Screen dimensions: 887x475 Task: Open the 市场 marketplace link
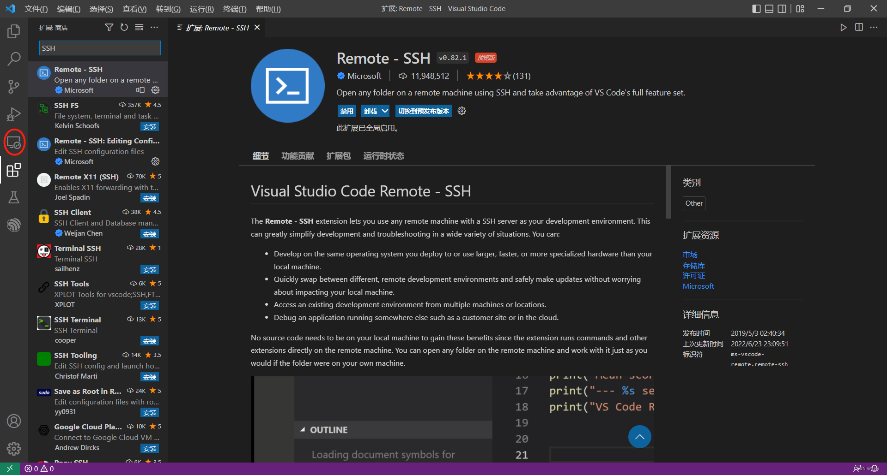point(690,255)
